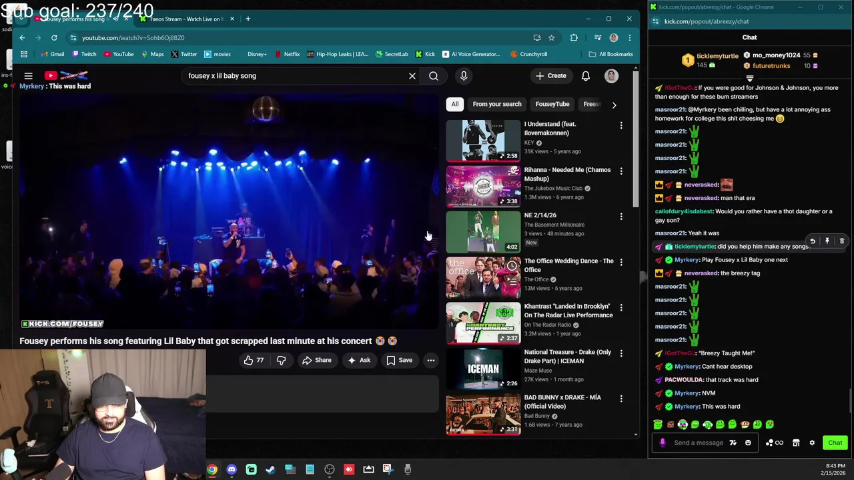Collapse the Kick chat leaderboard expander

coord(749,79)
